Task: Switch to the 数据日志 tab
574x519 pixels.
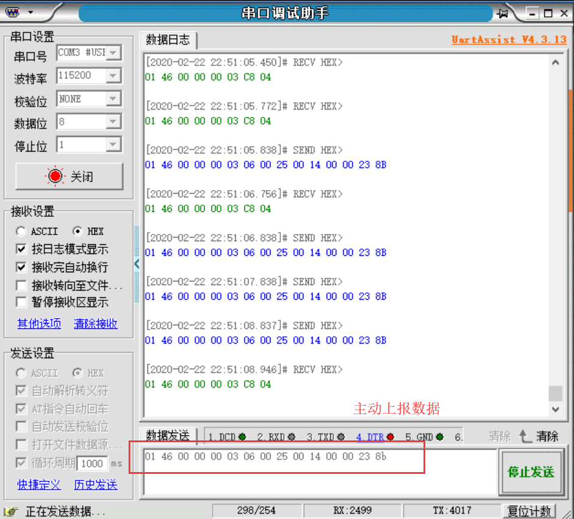Action: pyautogui.click(x=168, y=40)
